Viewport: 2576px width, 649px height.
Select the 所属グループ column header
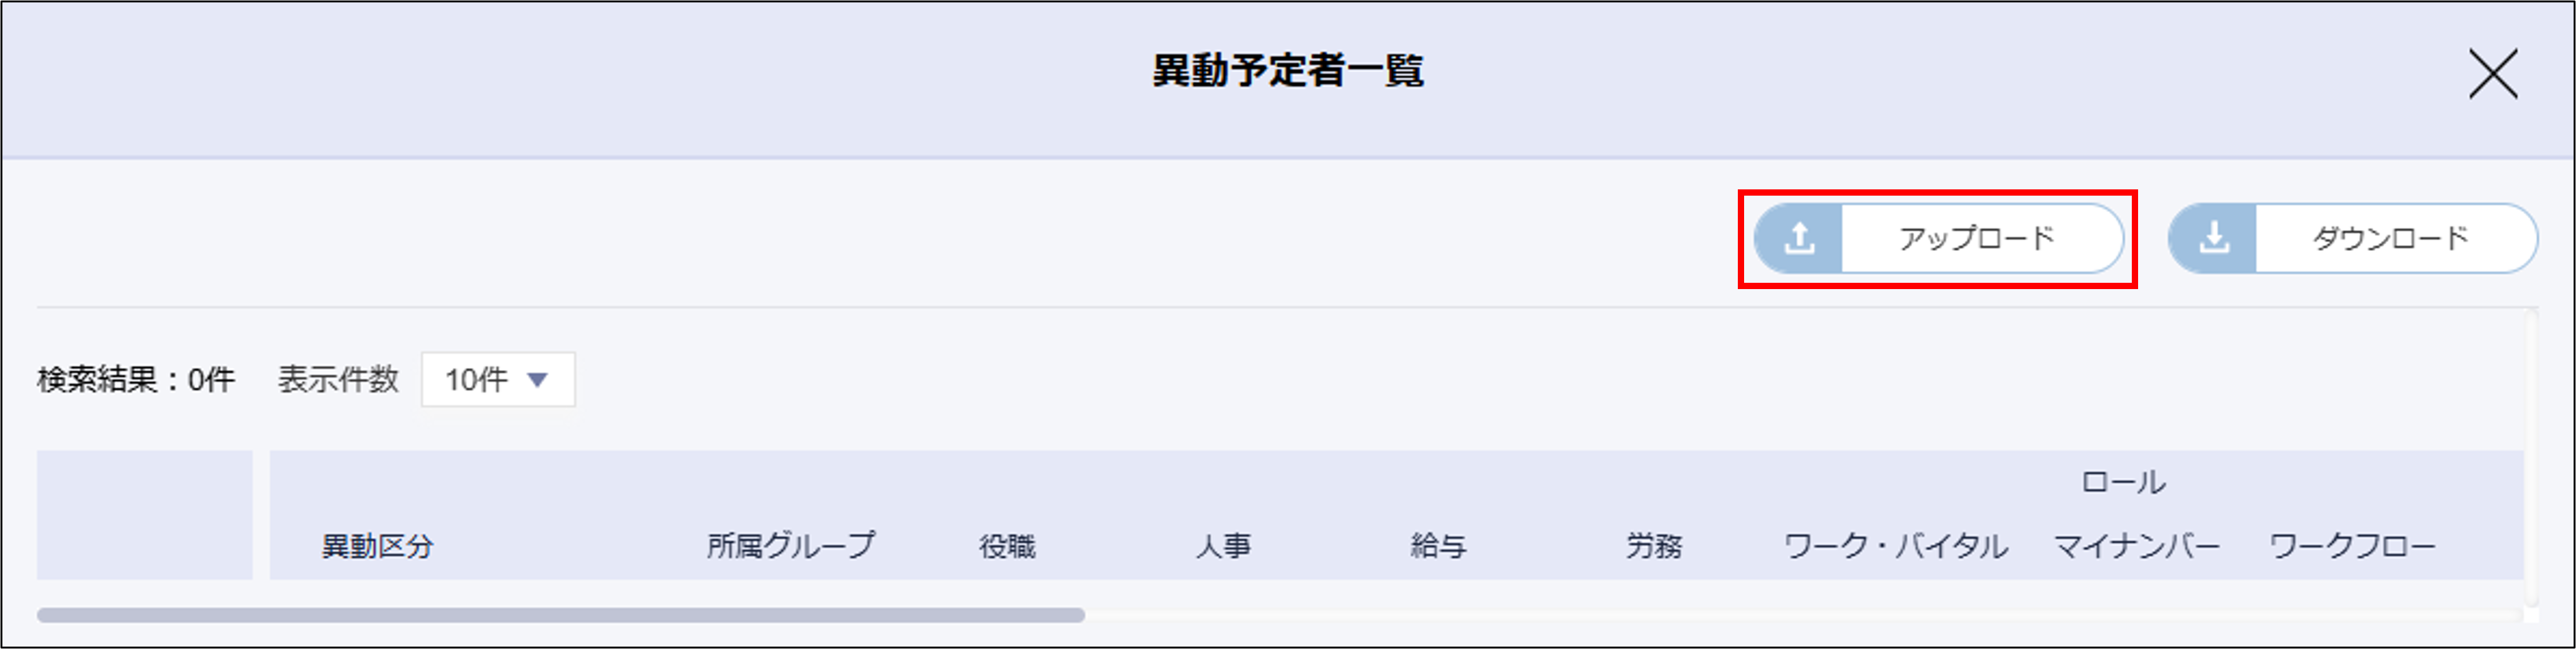tap(790, 546)
